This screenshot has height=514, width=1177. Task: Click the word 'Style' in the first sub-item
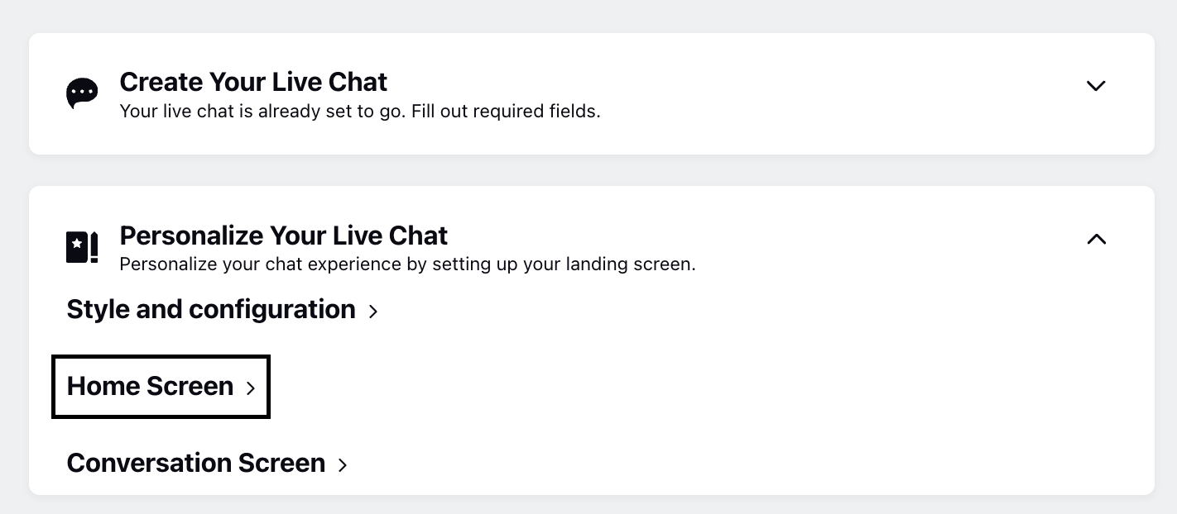point(95,309)
